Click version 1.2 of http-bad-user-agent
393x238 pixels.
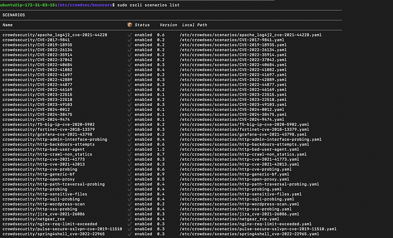pos(161,150)
